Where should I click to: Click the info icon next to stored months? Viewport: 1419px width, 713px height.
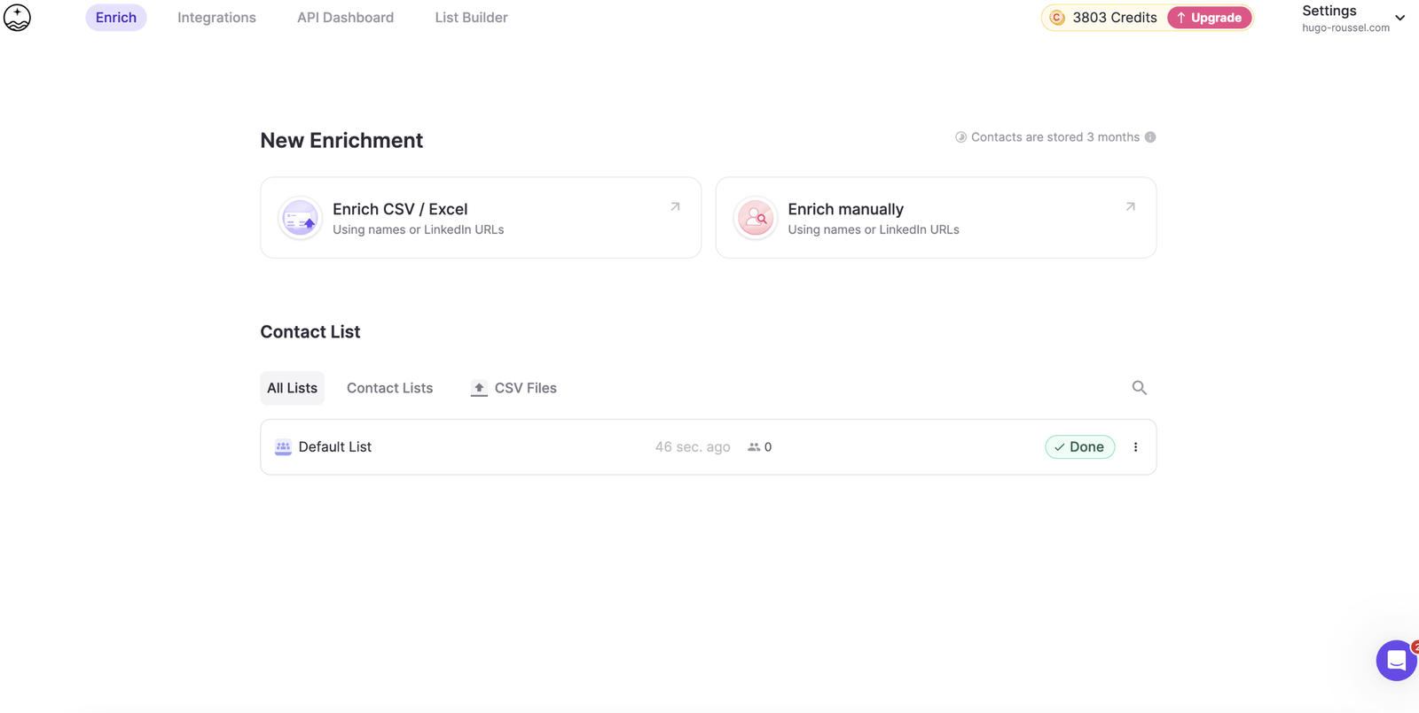(x=1150, y=137)
